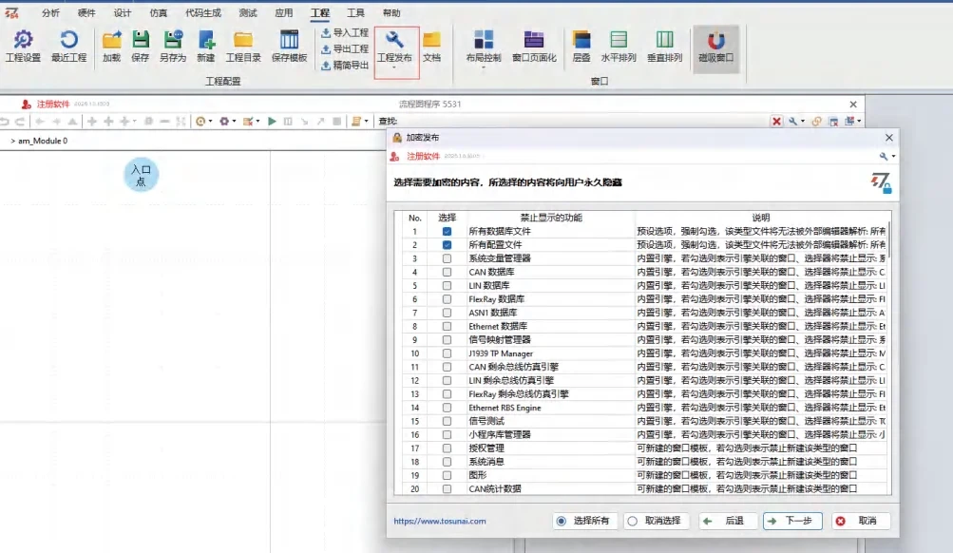Select row Ethernet RBS Engine
The image size is (953, 553).
pos(645,408)
